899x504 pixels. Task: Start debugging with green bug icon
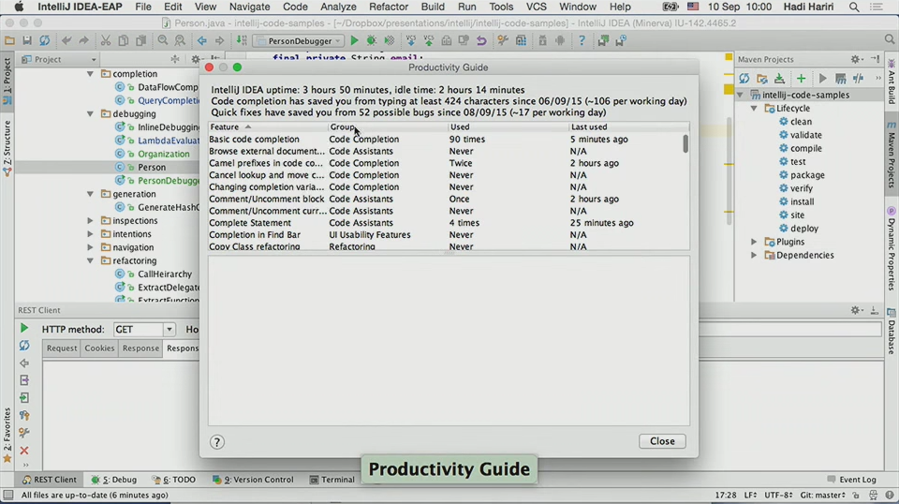(x=372, y=40)
